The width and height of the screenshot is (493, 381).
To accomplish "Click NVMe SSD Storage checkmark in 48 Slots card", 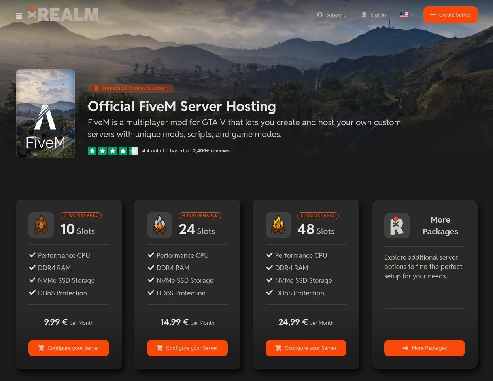I will 270,280.
